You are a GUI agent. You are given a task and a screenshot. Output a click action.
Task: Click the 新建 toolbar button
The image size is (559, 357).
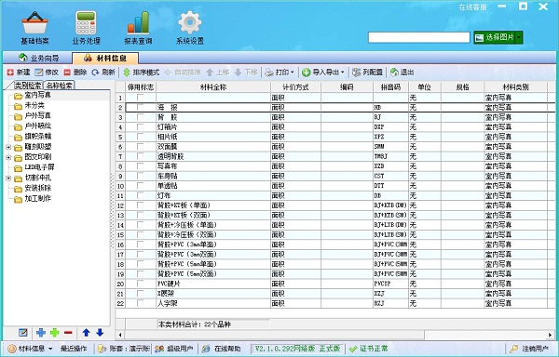(x=19, y=73)
